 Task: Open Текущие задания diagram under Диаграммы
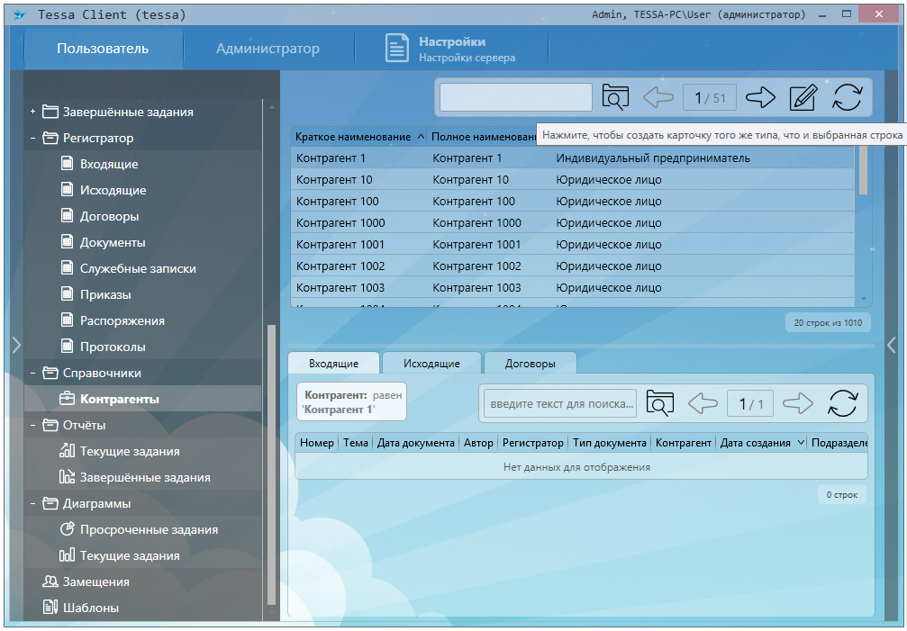point(130,555)
